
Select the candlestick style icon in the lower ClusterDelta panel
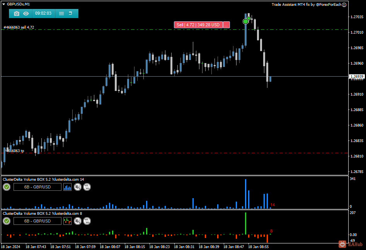click(x=66, y=221)
